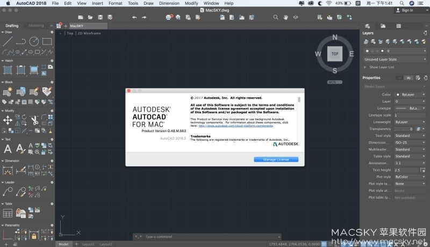Select the Pan hand tool
Screen dimensions: 430x247
coord(285,17)
